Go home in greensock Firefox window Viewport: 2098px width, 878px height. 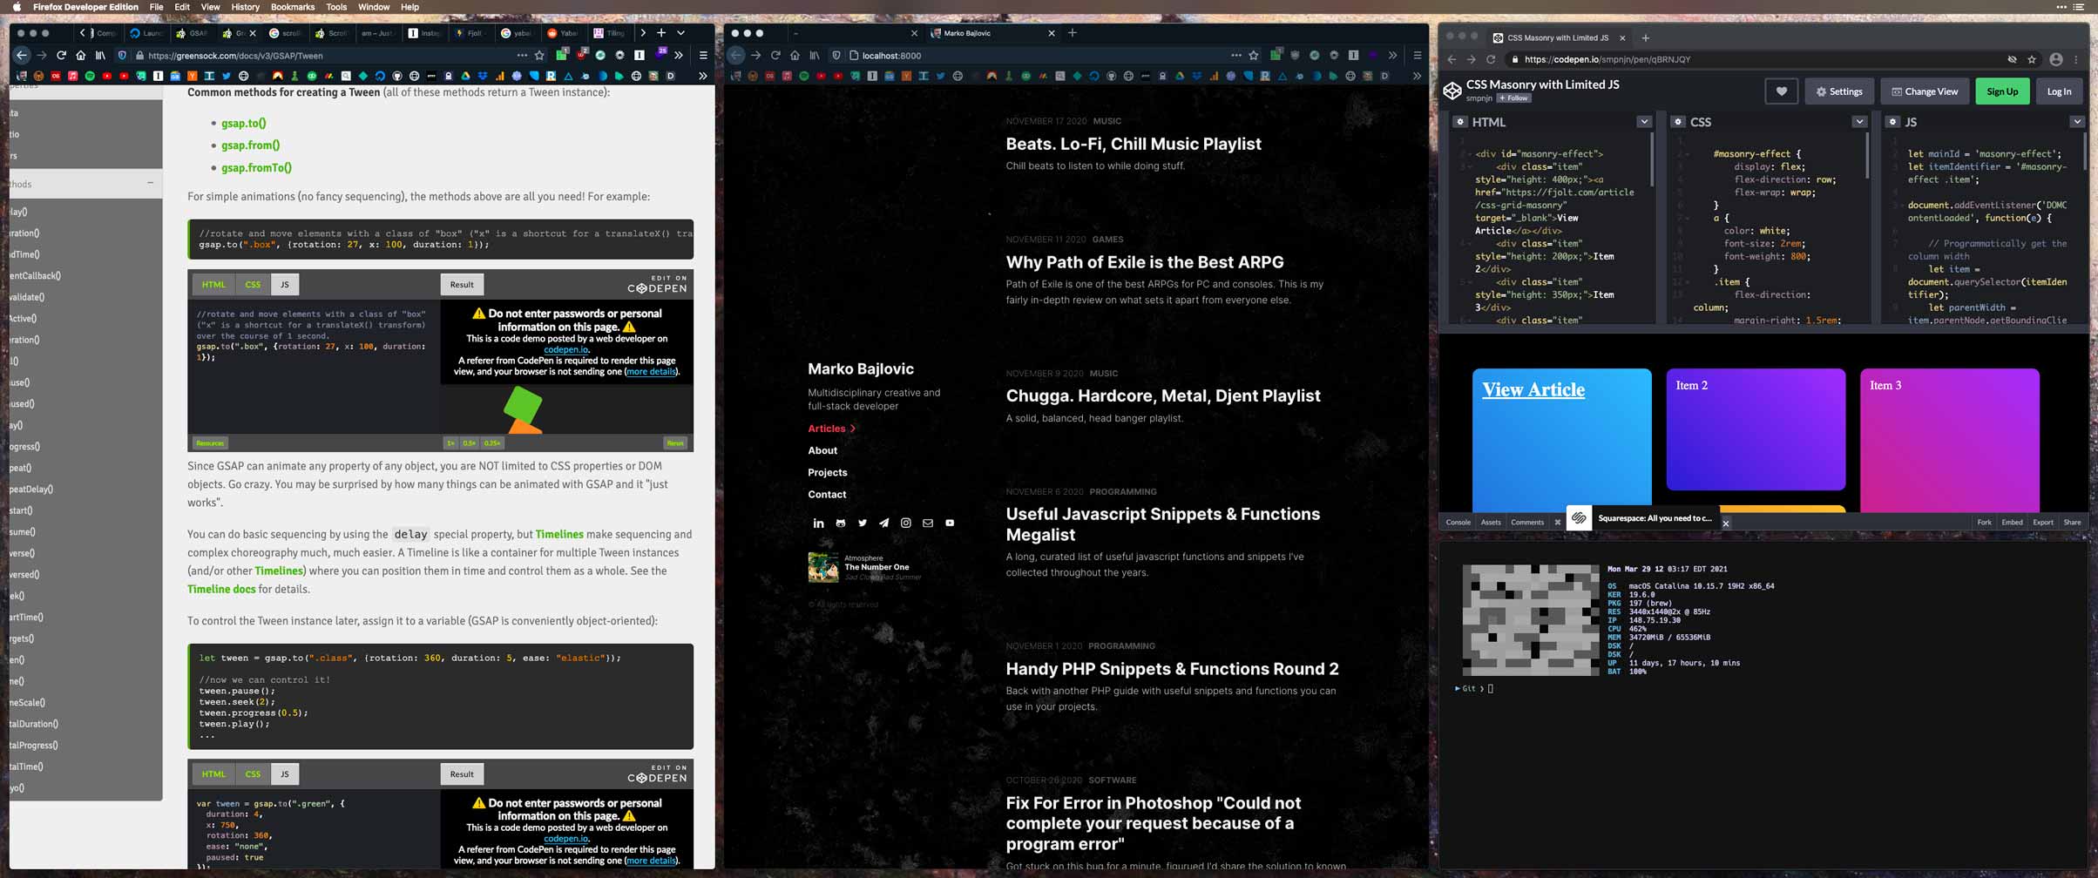(80, 55)
